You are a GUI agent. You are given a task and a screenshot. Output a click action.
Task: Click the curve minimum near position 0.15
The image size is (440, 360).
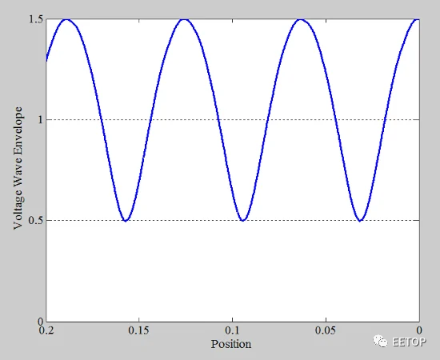[x=126, y=220]
